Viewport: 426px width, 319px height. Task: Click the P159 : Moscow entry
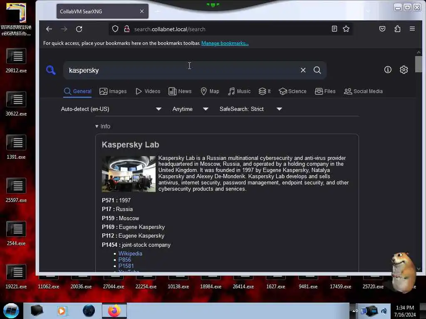120,218
